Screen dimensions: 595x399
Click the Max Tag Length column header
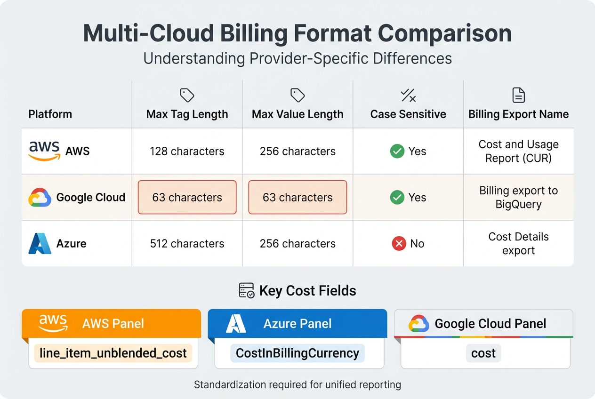[x=187, y=114]
